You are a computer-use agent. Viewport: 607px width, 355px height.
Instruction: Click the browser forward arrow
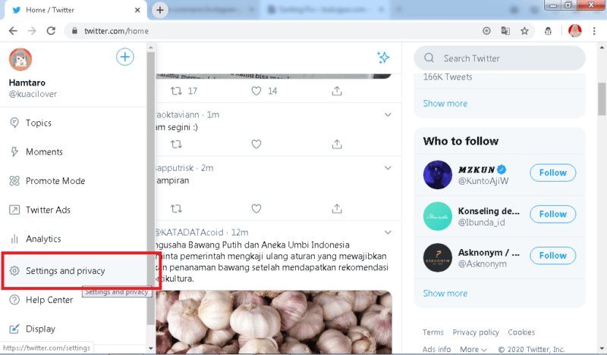tap(32, 31)
